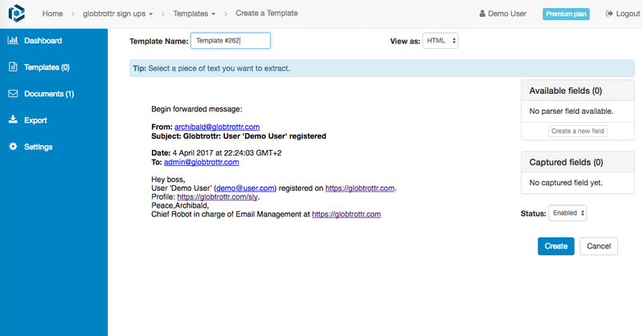Image resolution: width=643 pixels, height=336 pixels.
Task: Click the date '4 April 2017 at 22:24:03 GMT+2'
Action: pos(227,152)
